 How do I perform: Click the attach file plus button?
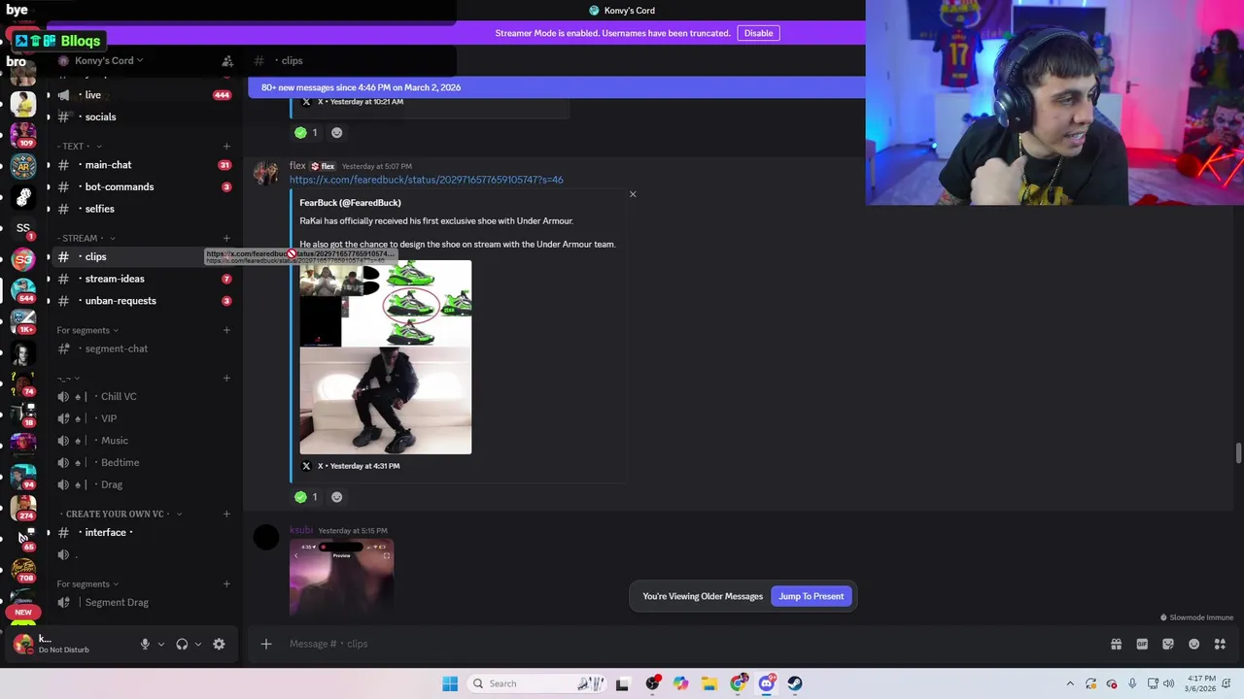tap(266, 644)
